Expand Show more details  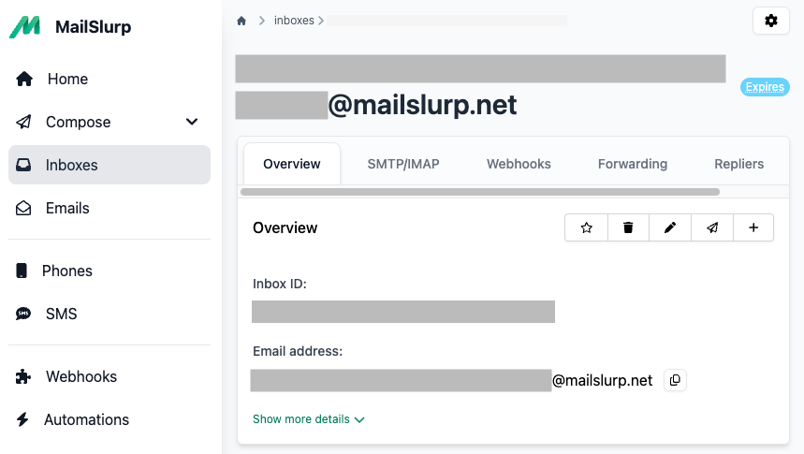click(309, 419)
